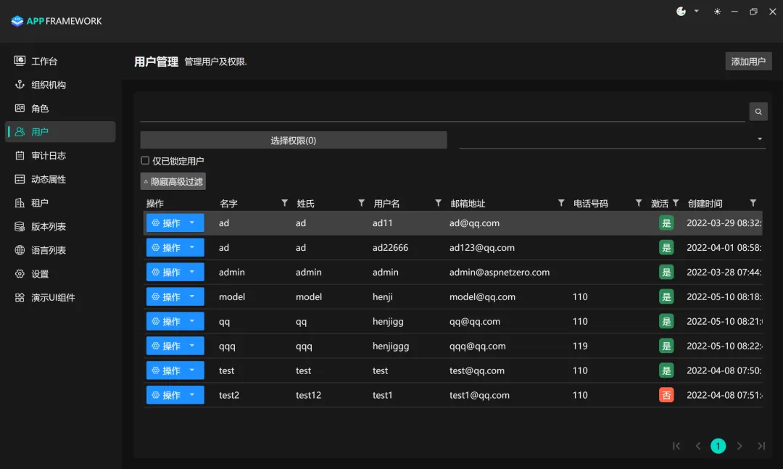Select the 组织机构 anchor icon in sidebar
Viewport: 783px width, 469px height.
pos(18,84)
